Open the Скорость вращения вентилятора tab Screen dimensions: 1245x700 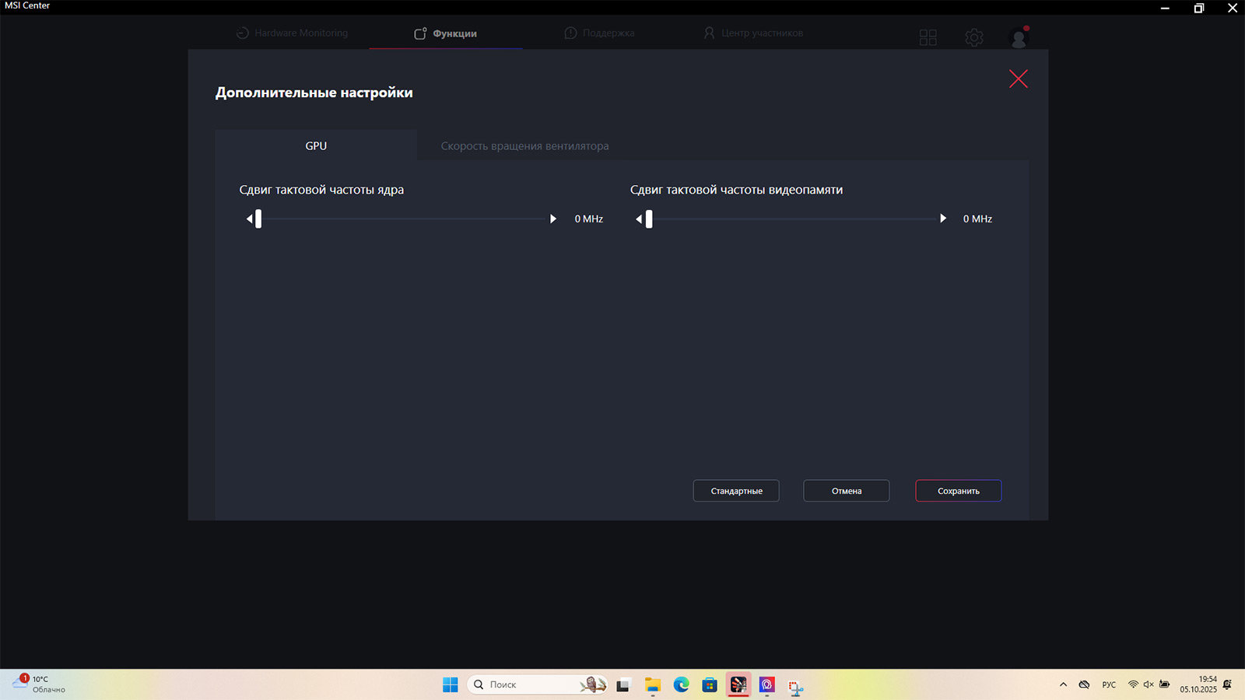coord(524,146)
